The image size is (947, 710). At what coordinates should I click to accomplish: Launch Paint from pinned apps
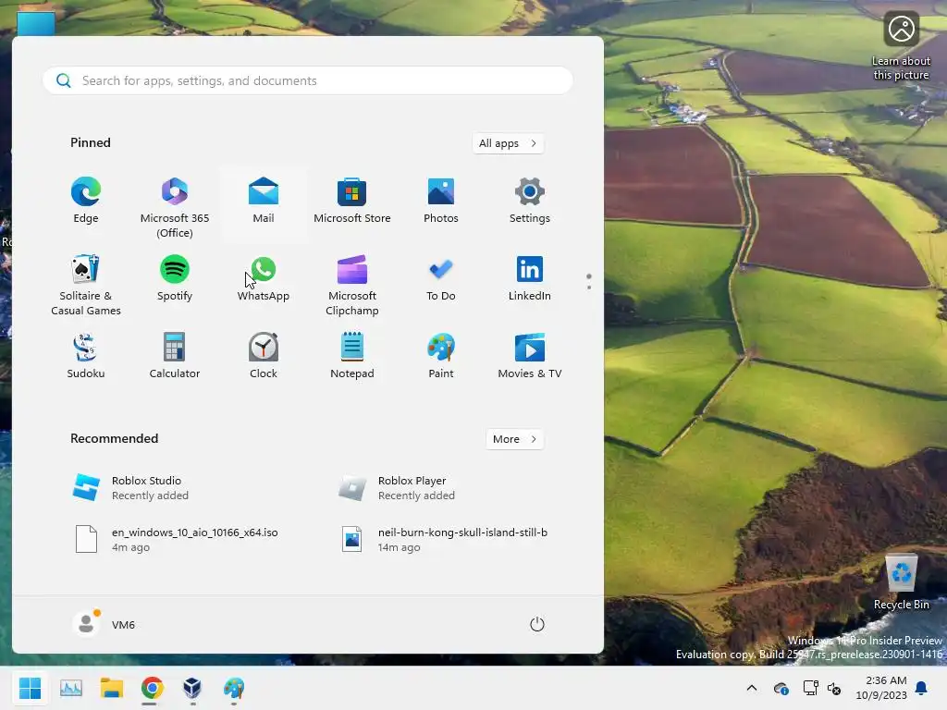(x=441, y=356)
